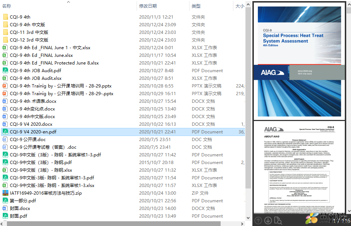Click file list horizontal scrollbar right arrow

tap(242, 223)
